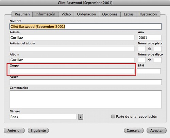
Task: Show the Ilustración tab
Action: [148, 14]
